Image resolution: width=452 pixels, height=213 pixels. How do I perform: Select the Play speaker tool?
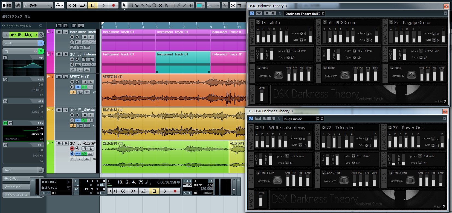pyautogui.click(x=191, y=5)
